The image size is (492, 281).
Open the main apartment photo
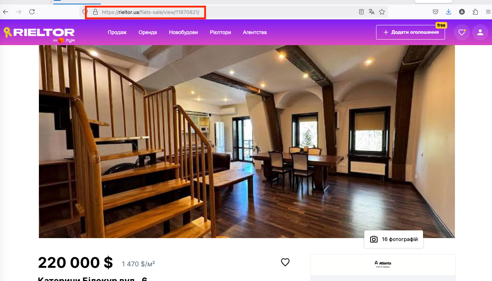[x=247, y=141]
